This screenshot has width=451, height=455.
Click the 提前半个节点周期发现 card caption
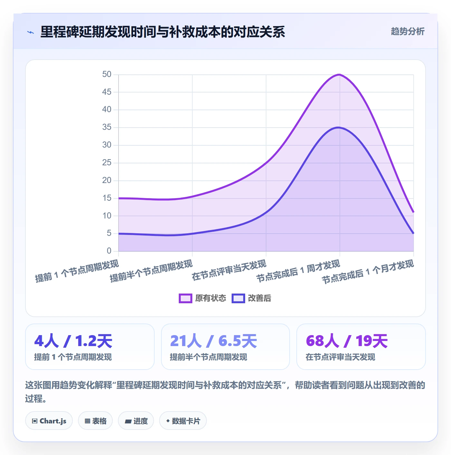(x=208, y=357)
